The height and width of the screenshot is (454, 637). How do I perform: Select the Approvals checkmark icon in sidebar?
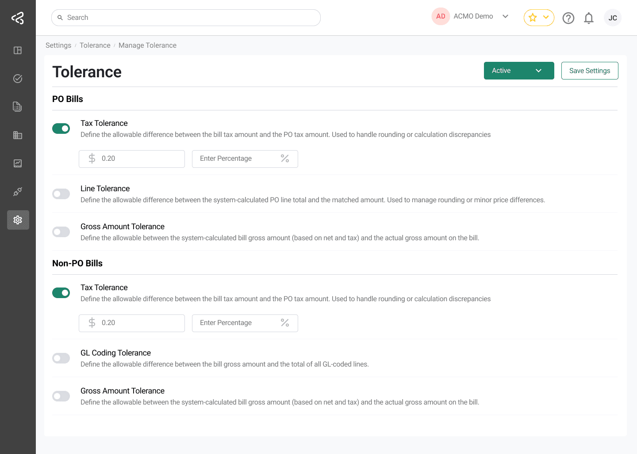coord(18,78)
